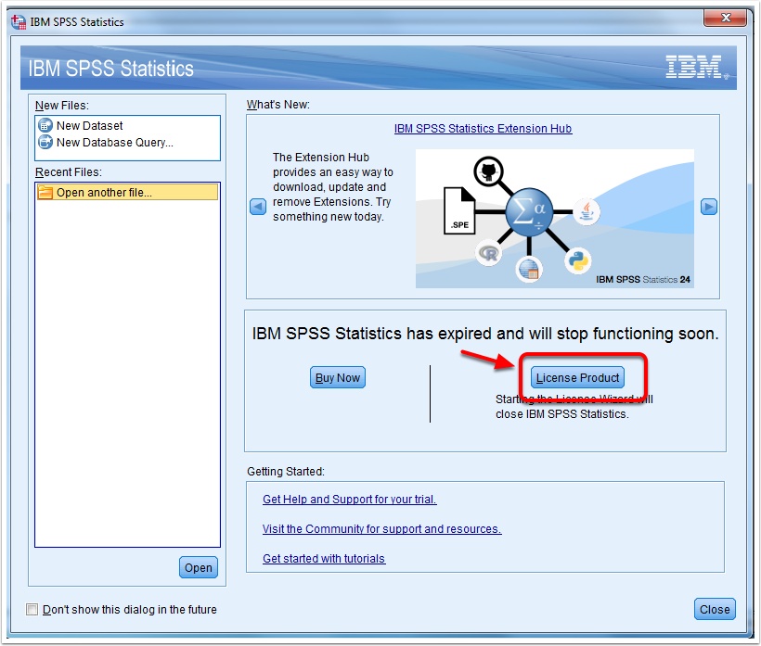Click the Close button at bottom right
This screenshot has height=646, width=761.
coord(715,609)
